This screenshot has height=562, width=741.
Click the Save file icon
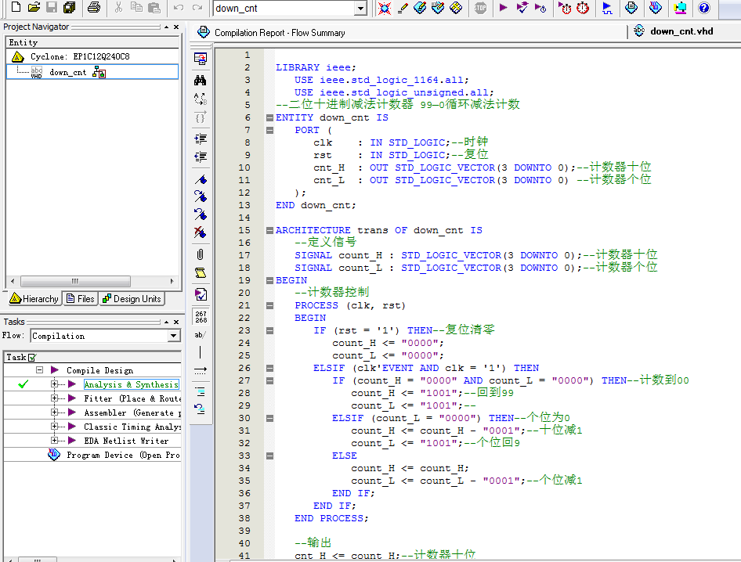pyautogui.click(x=51, y=8)
